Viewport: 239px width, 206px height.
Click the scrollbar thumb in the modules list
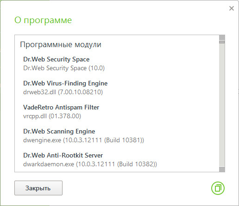point(222,42)
